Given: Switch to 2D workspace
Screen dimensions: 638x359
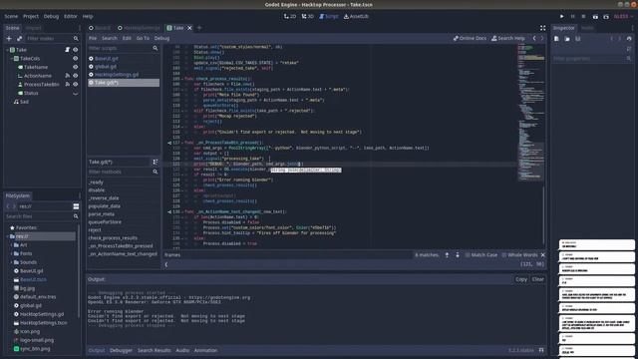Looking at the screenshot, I should tap(290, 16).
